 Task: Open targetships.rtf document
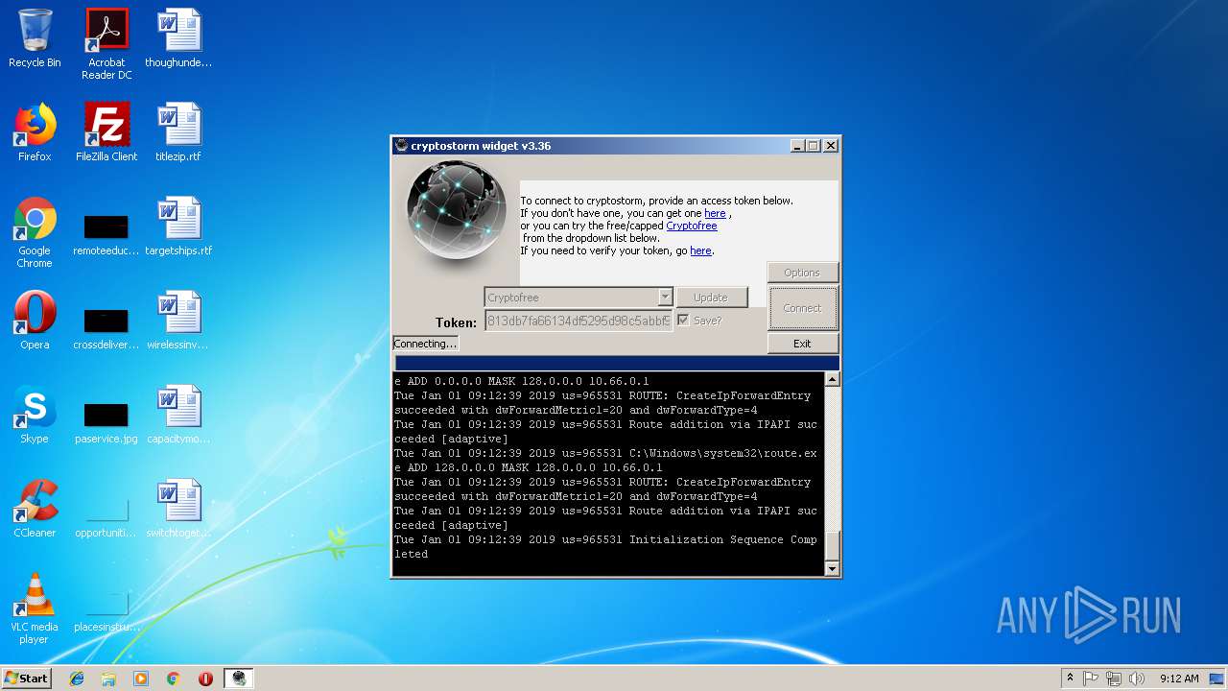point(178,226)
